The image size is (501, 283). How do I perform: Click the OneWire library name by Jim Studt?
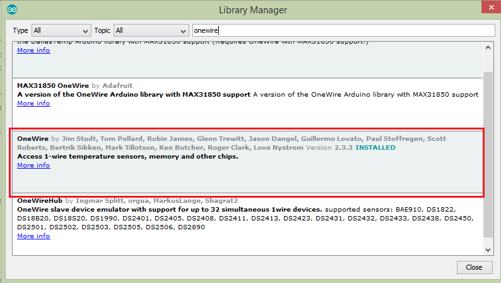pyautogui.click(x=33, y=139)
